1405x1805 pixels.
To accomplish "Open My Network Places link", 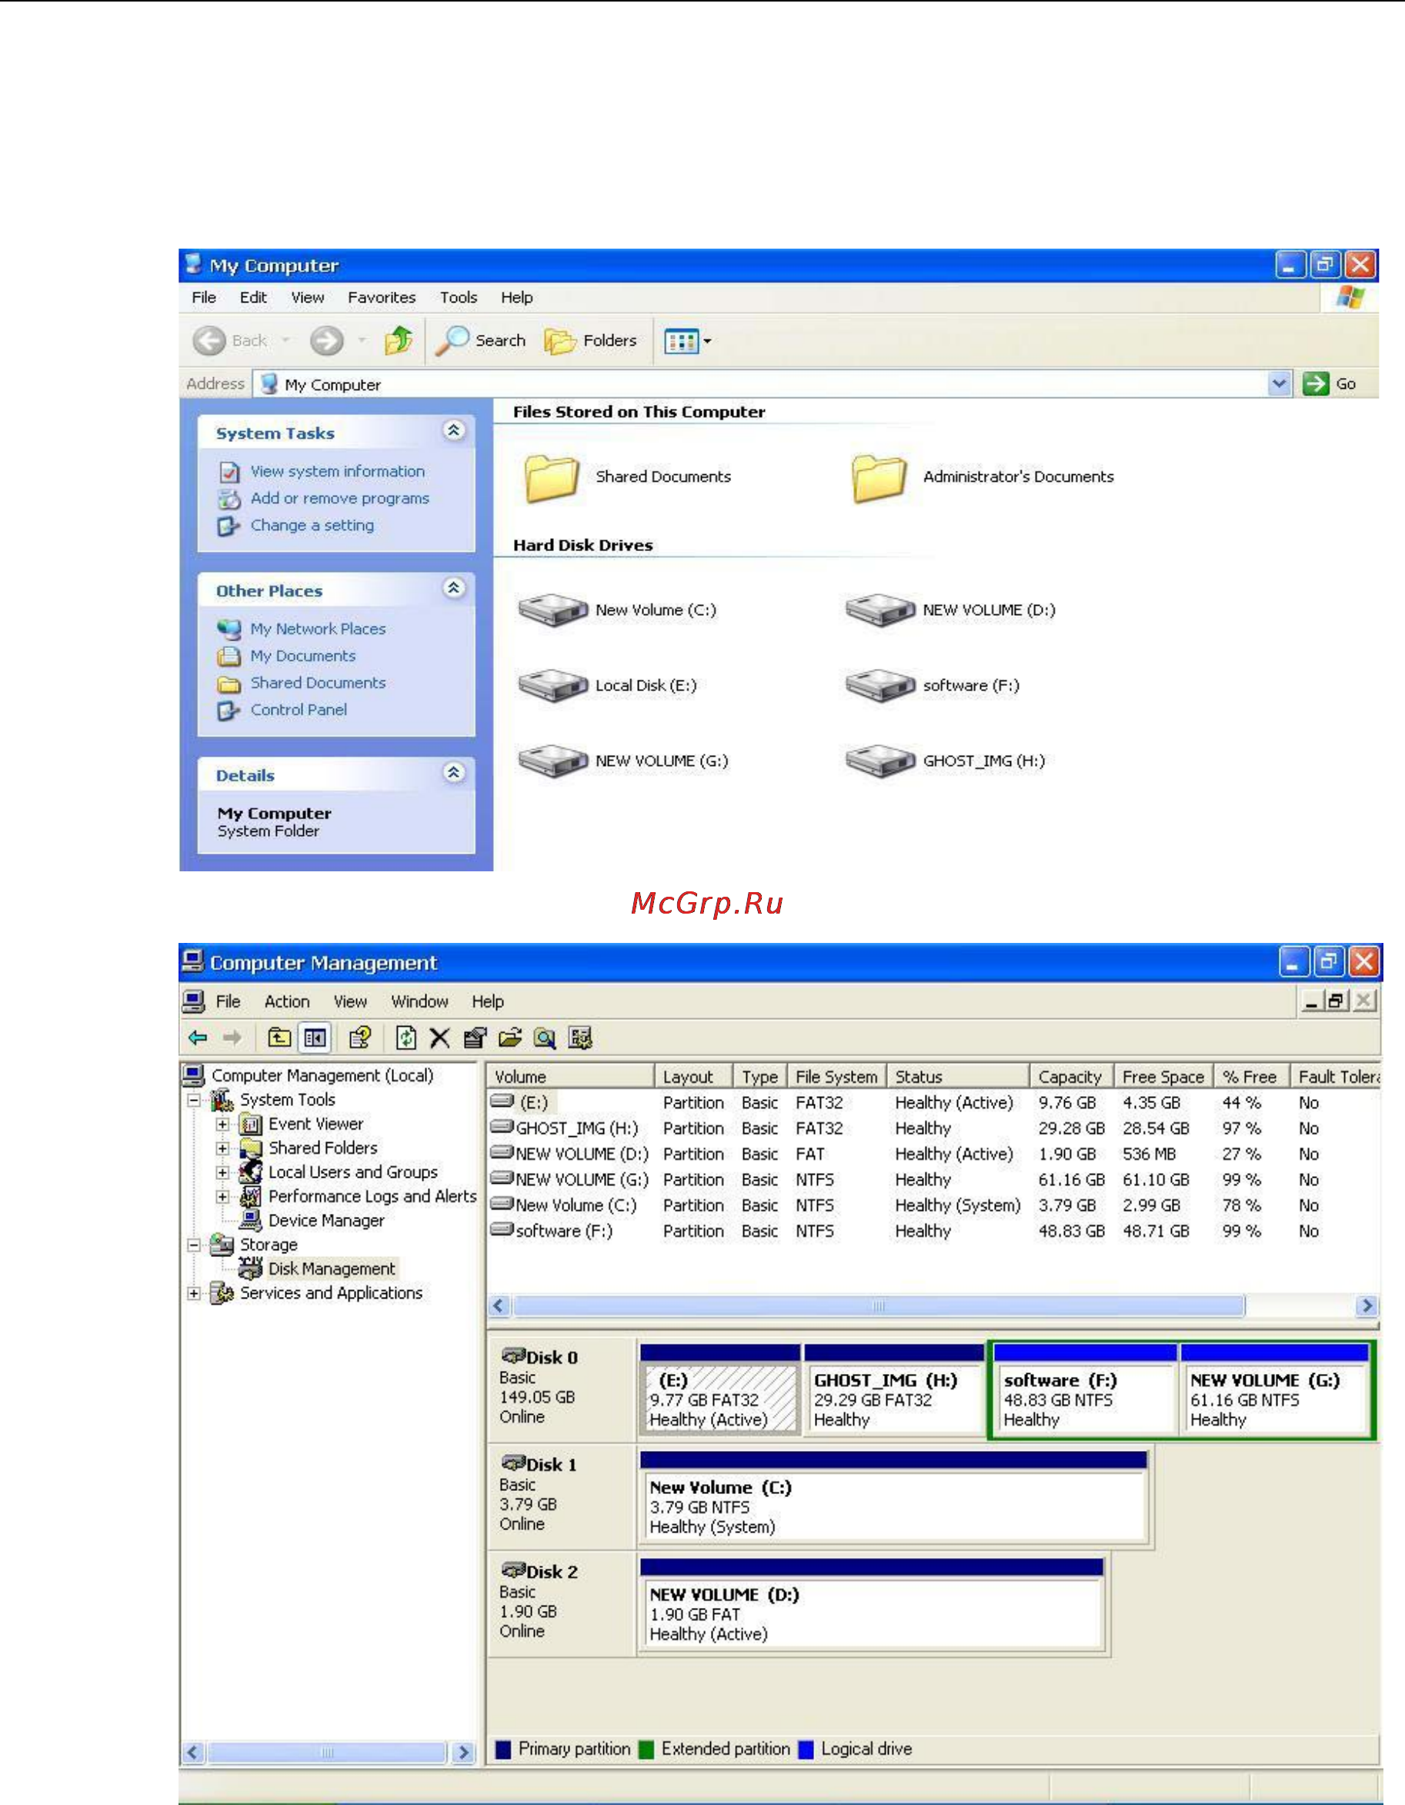I will tap(317, 629).
